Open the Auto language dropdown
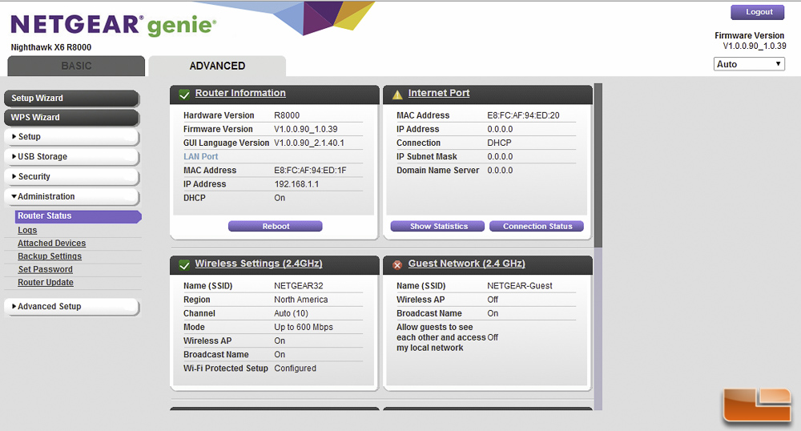The height and width of the screenshot is (431, 801). [x=749, y=64]
